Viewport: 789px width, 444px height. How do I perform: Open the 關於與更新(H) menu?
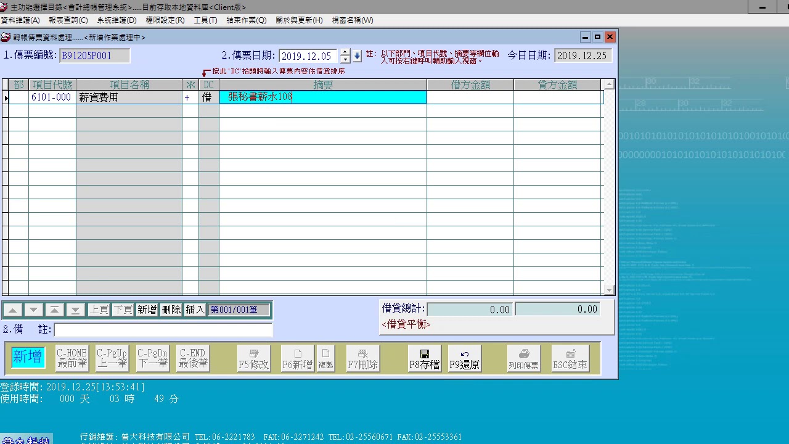(299, 20)
